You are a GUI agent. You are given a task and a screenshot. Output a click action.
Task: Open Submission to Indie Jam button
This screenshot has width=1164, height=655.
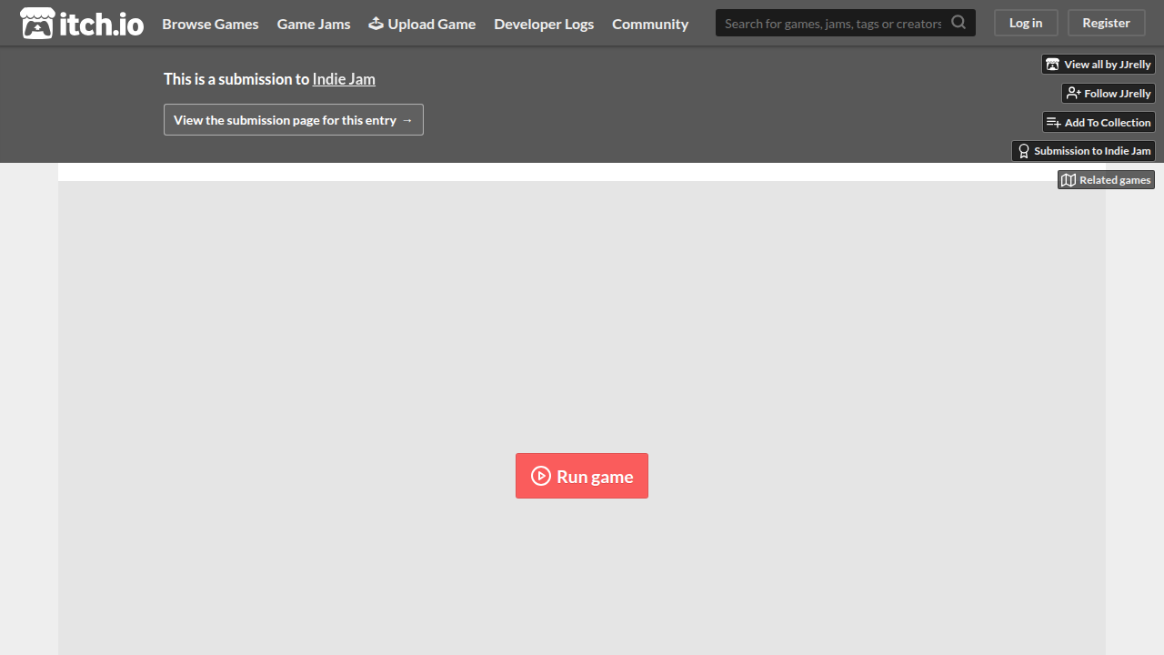tap(1083, 151)
